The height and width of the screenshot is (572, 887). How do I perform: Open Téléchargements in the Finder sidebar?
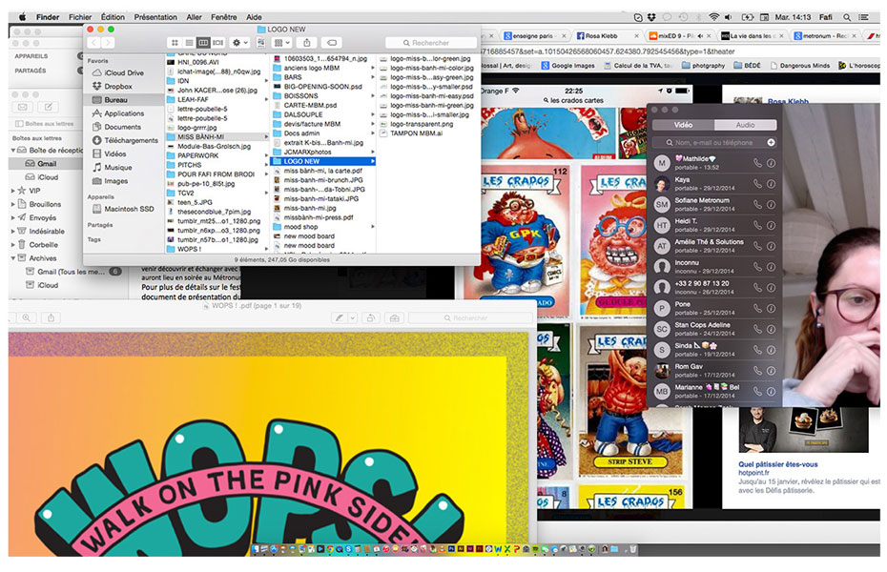tap(125, 141)
